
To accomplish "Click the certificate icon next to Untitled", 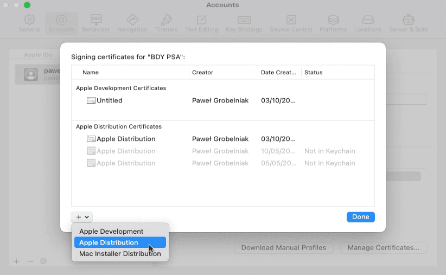I will click(x=91, y=100).
